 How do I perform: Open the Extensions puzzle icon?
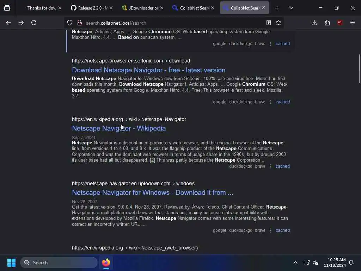(x=327, y=23)
